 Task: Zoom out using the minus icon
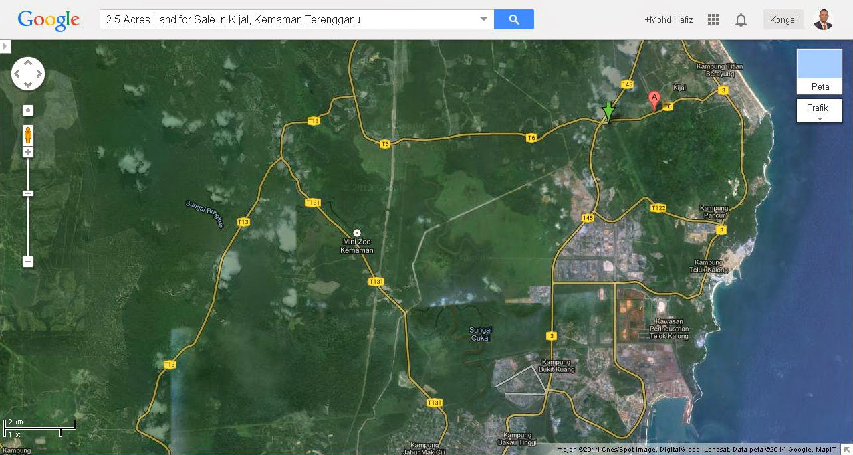tap(27, 261)
